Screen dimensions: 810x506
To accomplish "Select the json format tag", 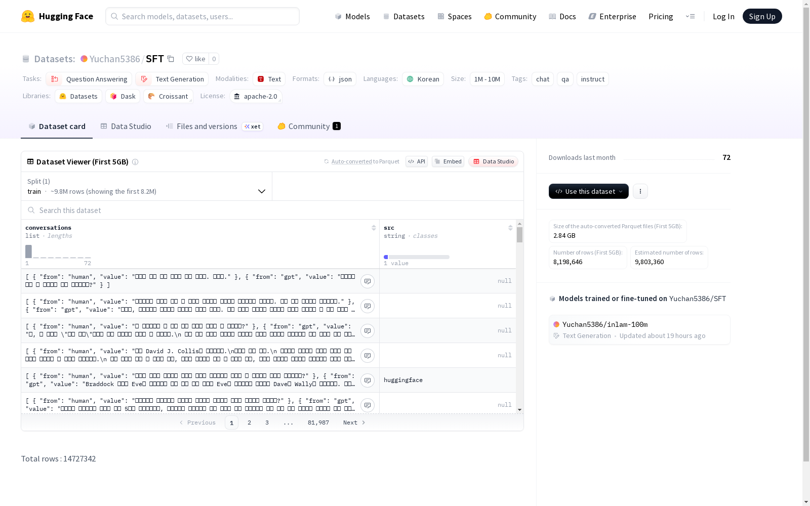I will (340, 79).
